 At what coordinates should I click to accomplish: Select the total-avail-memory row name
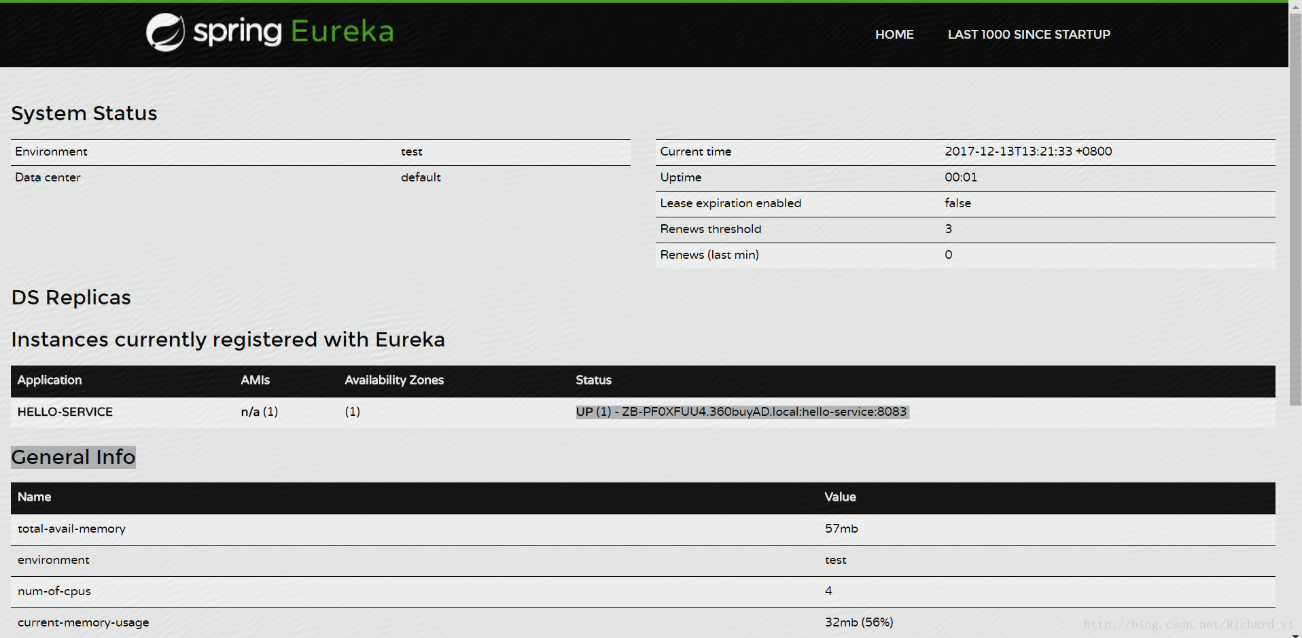(x=71, y=529)
